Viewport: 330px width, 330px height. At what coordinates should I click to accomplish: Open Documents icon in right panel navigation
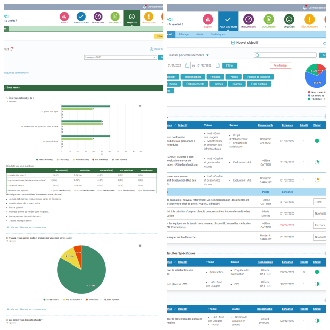tap(269, 20)
